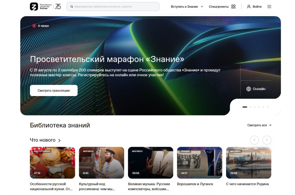This screenshot has height=195, width=295.
Task: Click the «В эфире» label
Action: coord(44,26)
